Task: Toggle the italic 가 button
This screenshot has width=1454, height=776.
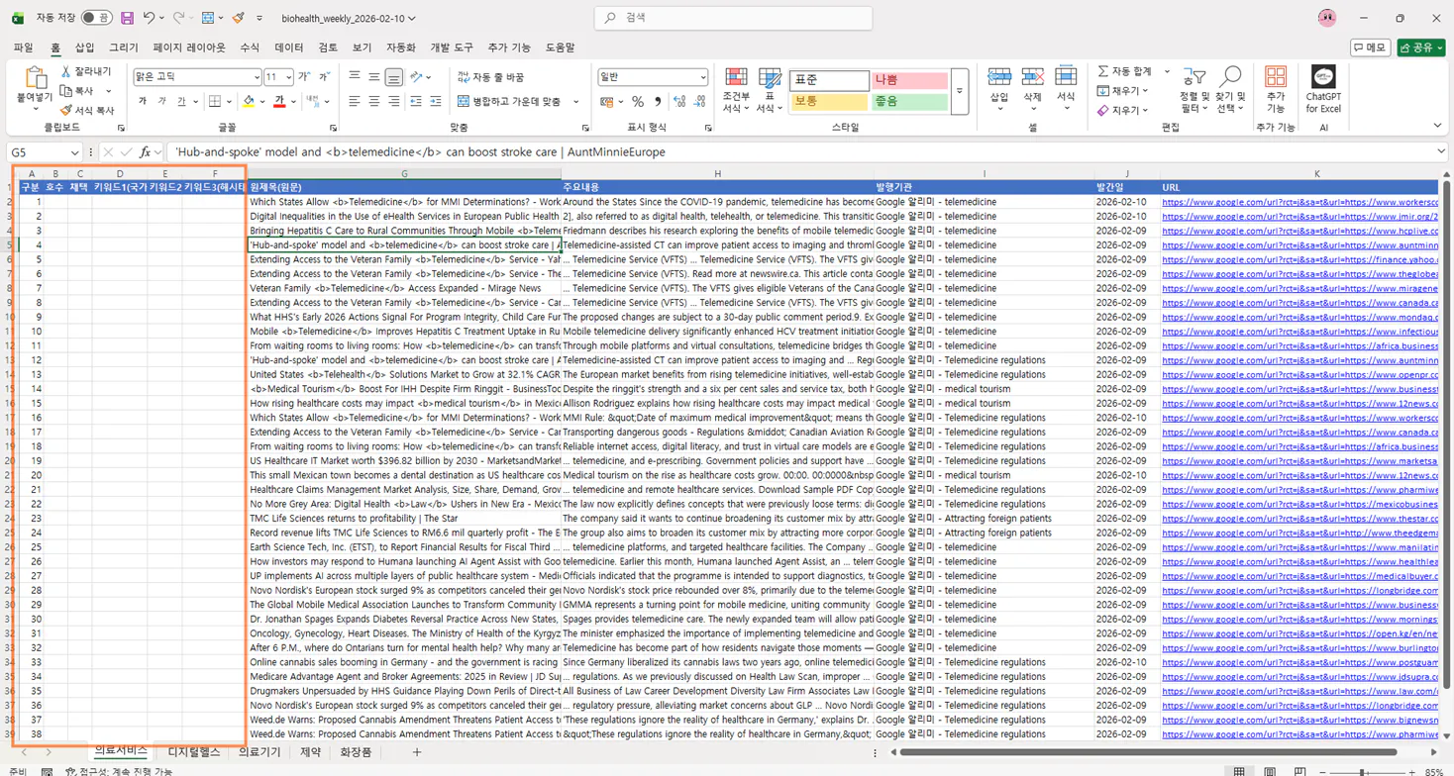Action: [162, 101]
